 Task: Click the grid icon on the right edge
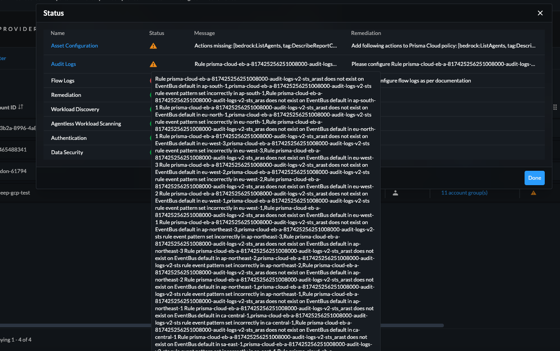(555, 107)
